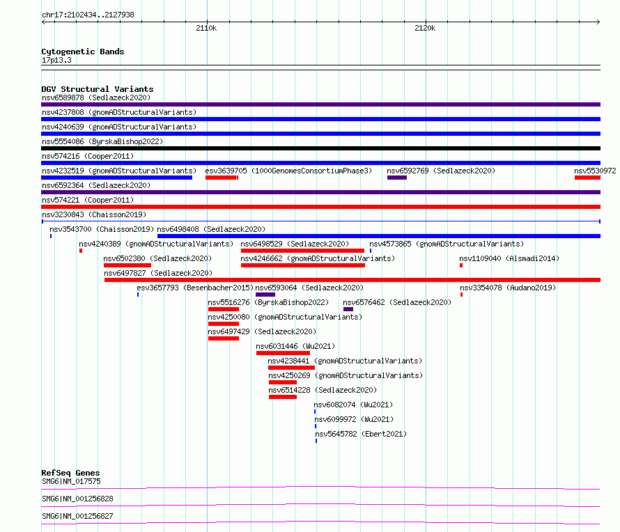Click the black nsv5554086 ByrskaBishop2022 bar

point(320,148)
